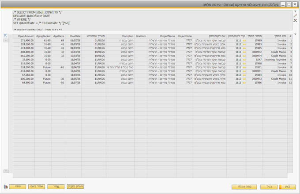Select the DueDate cell '11/06/26'
300x194 pixels.
pyautogui.click(x=73, y=67)
